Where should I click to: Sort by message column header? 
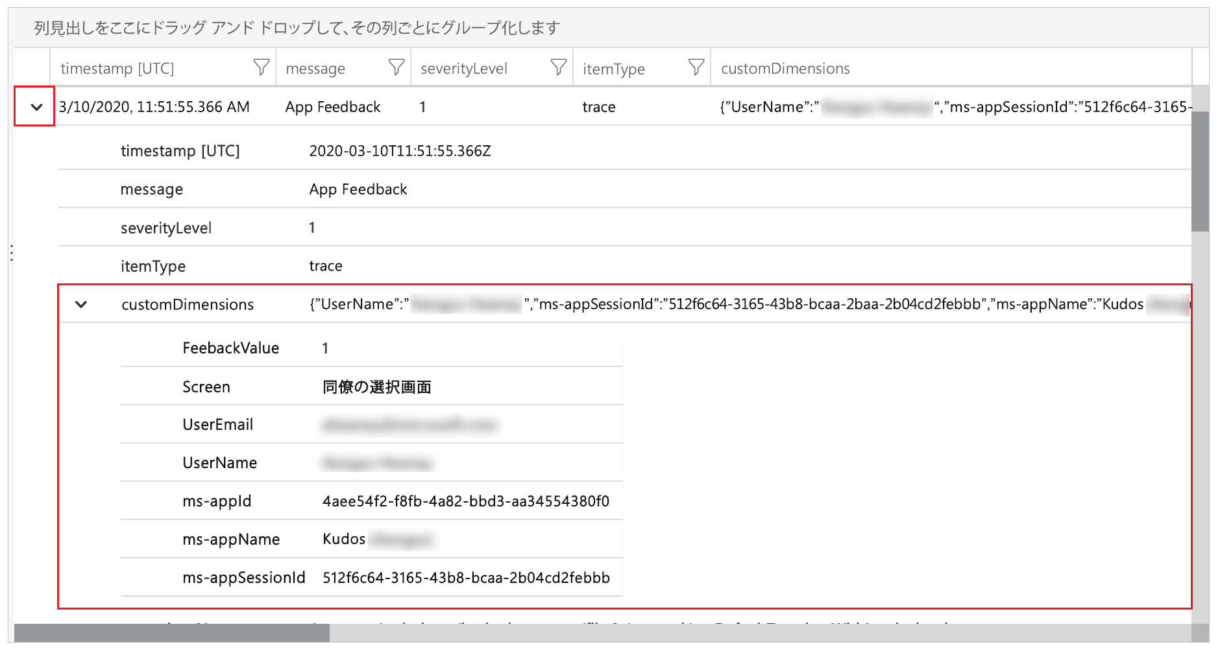tap(315, 69)
